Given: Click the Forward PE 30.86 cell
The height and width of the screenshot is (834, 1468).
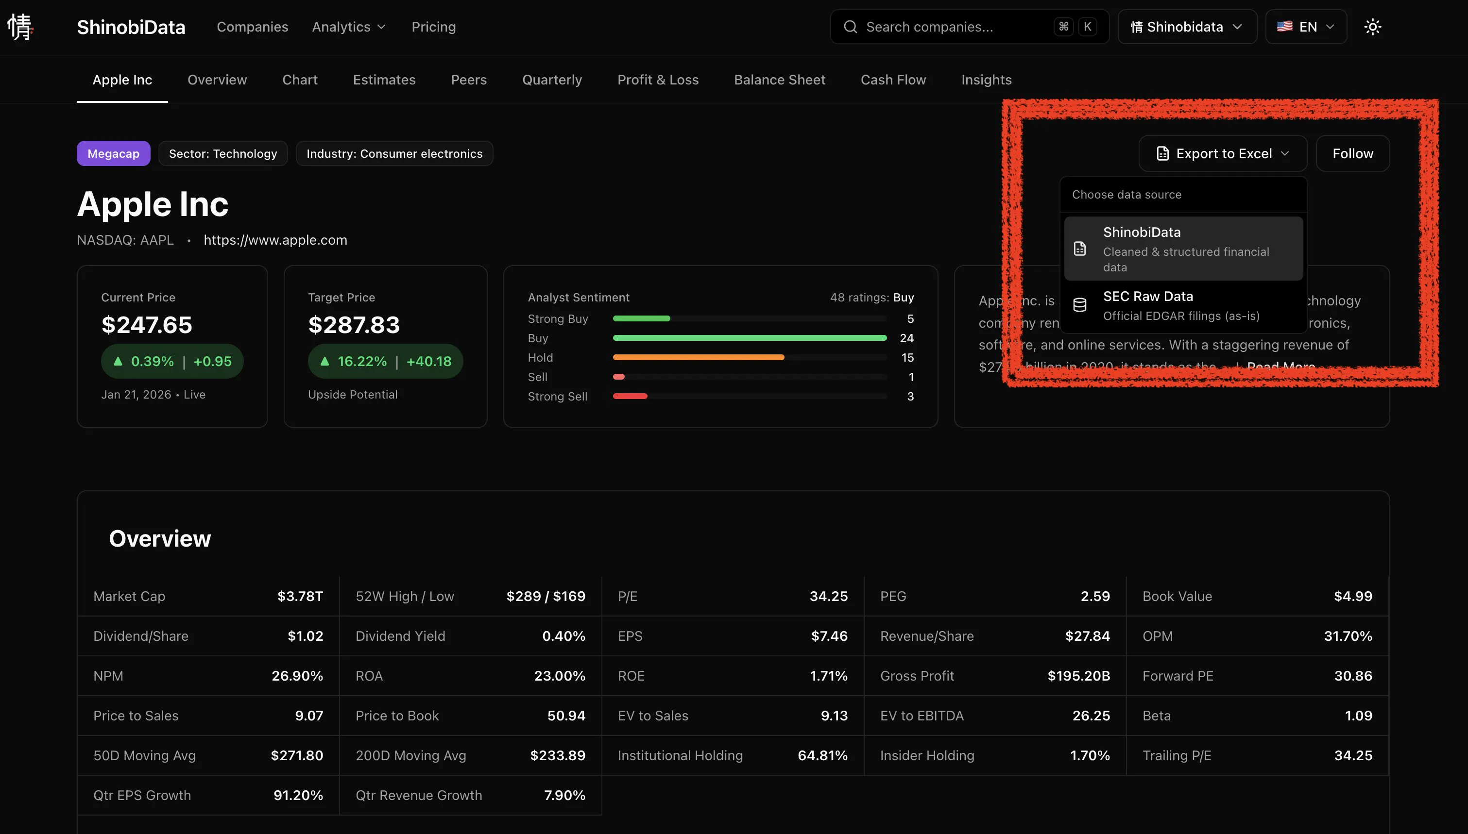Looking at the screenshot, I should click(x=1258, y=676).
